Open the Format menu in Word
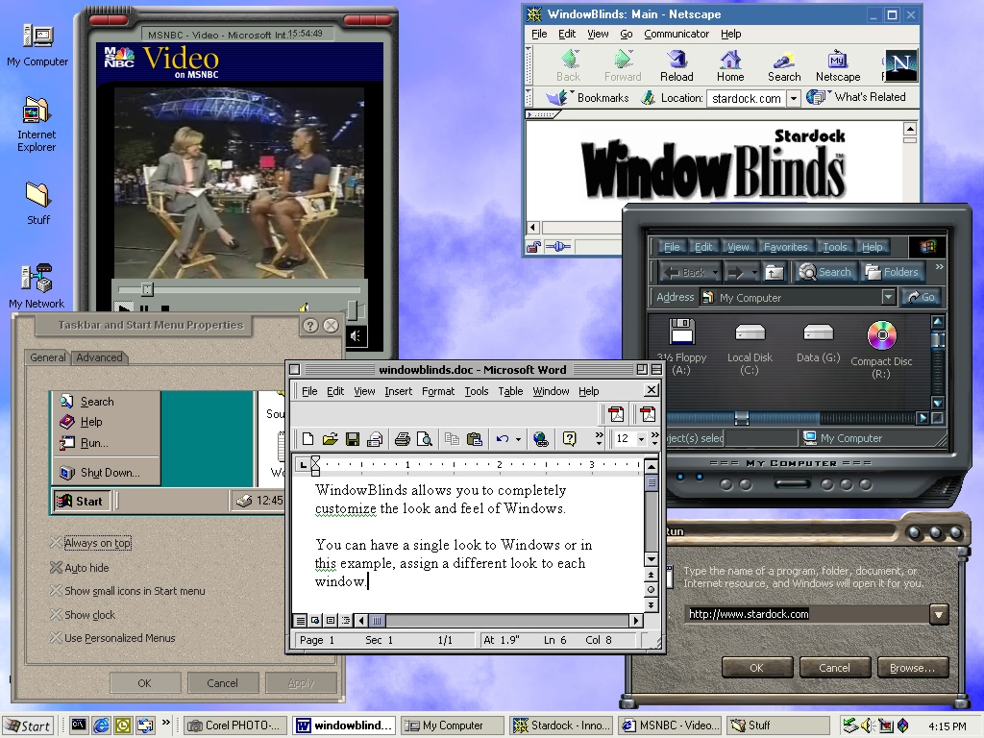 [438, 391]
